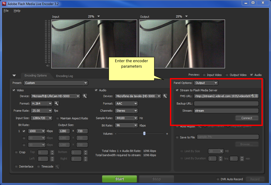This screenshot has height=185, width=271.
Task: Toggle the Video checkbox
Action: [14, 90]
